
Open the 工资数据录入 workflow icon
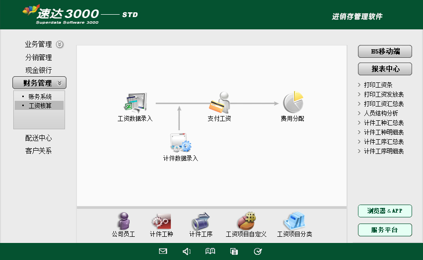(x=135, y=103)
